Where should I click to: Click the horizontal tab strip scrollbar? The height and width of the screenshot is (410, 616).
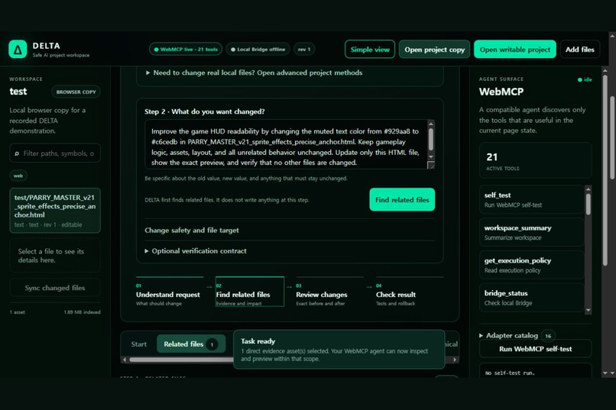coord(180,360)
